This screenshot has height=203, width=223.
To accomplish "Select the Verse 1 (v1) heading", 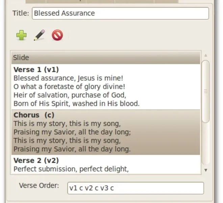I will coord(36,70).
